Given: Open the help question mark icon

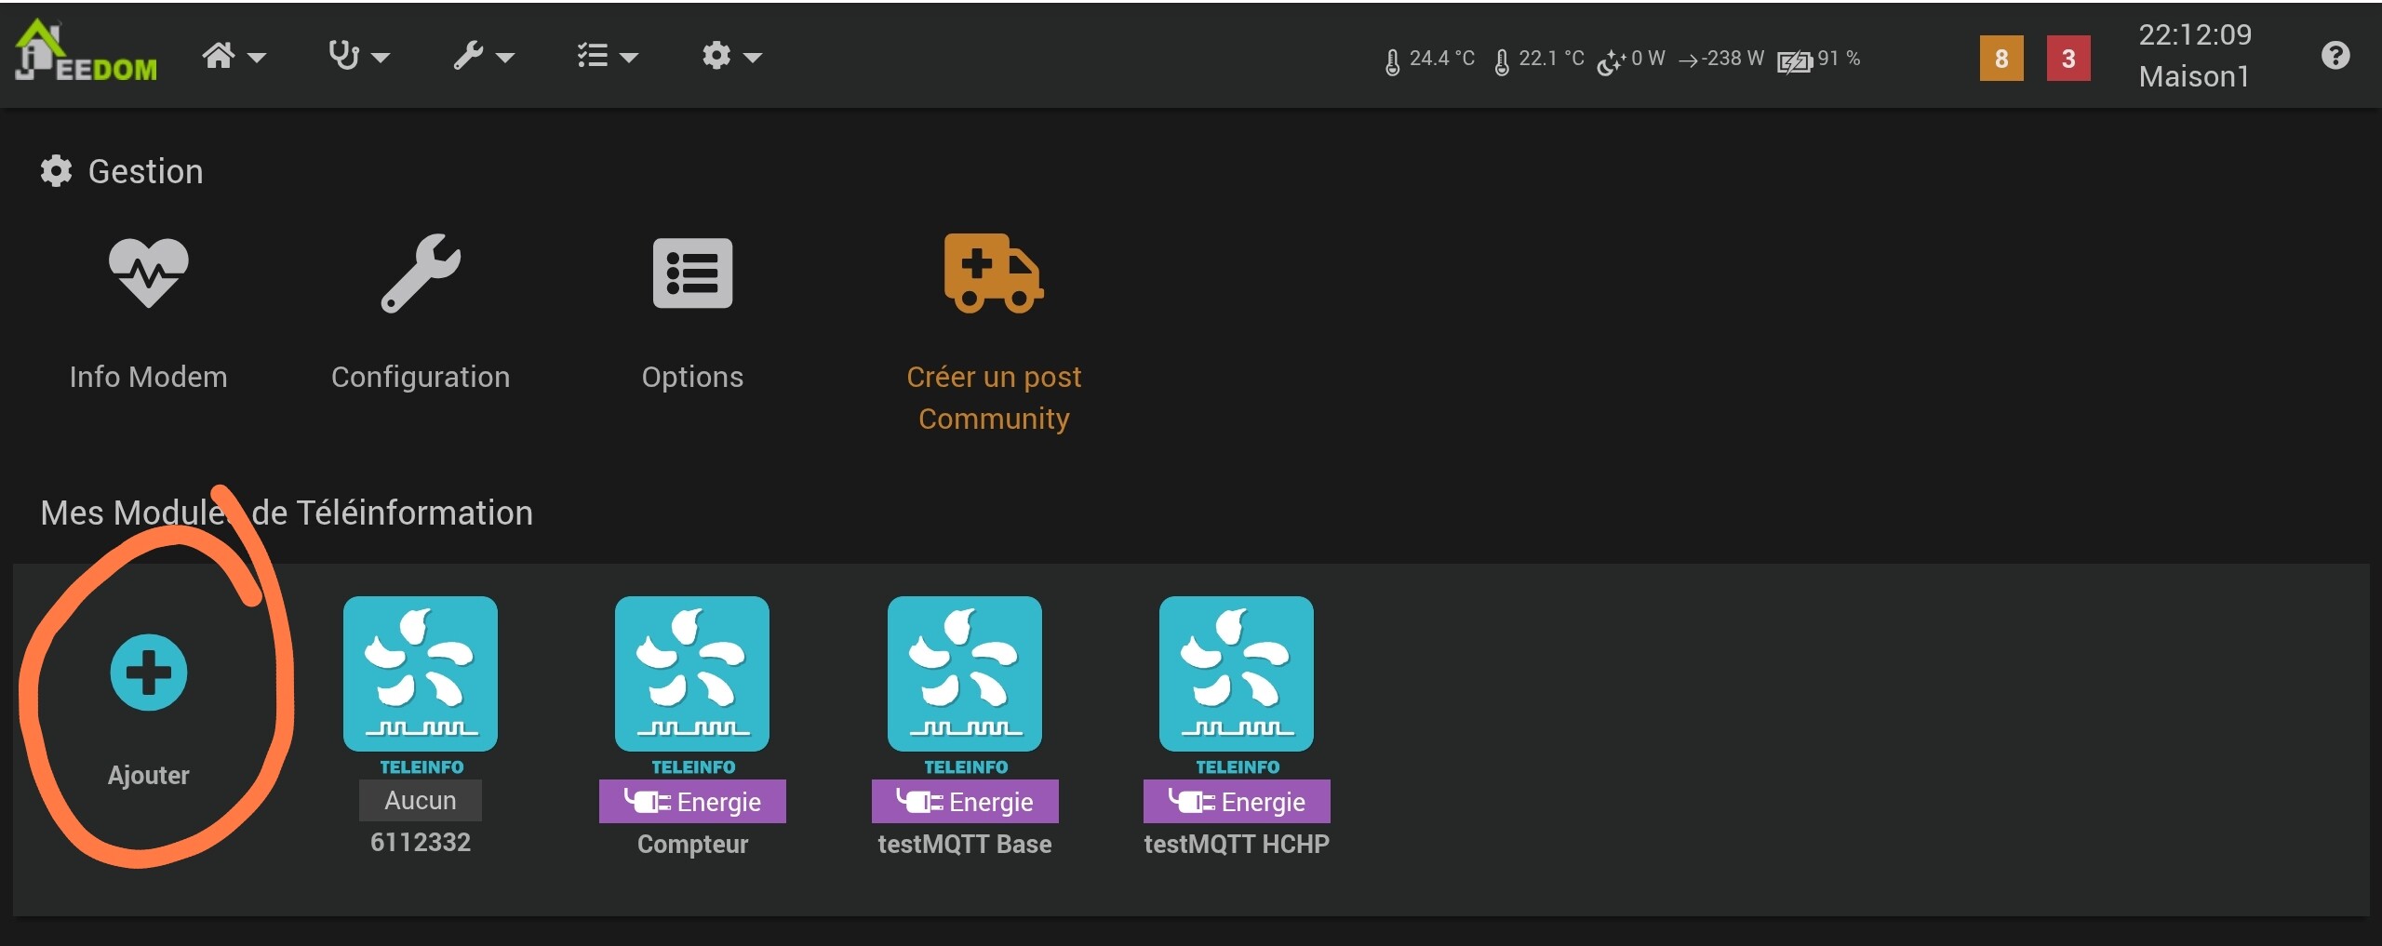Looking at the screenshot, I should [2335, 56].
